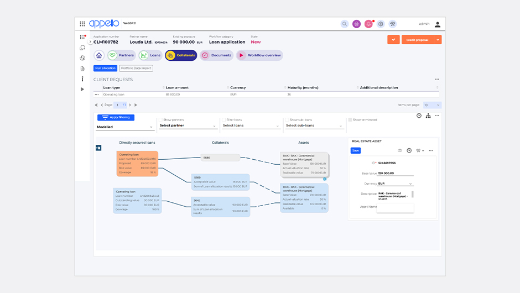
Task: Check the Show sub-loans checkbox
Action: click(x=287, y=119)
